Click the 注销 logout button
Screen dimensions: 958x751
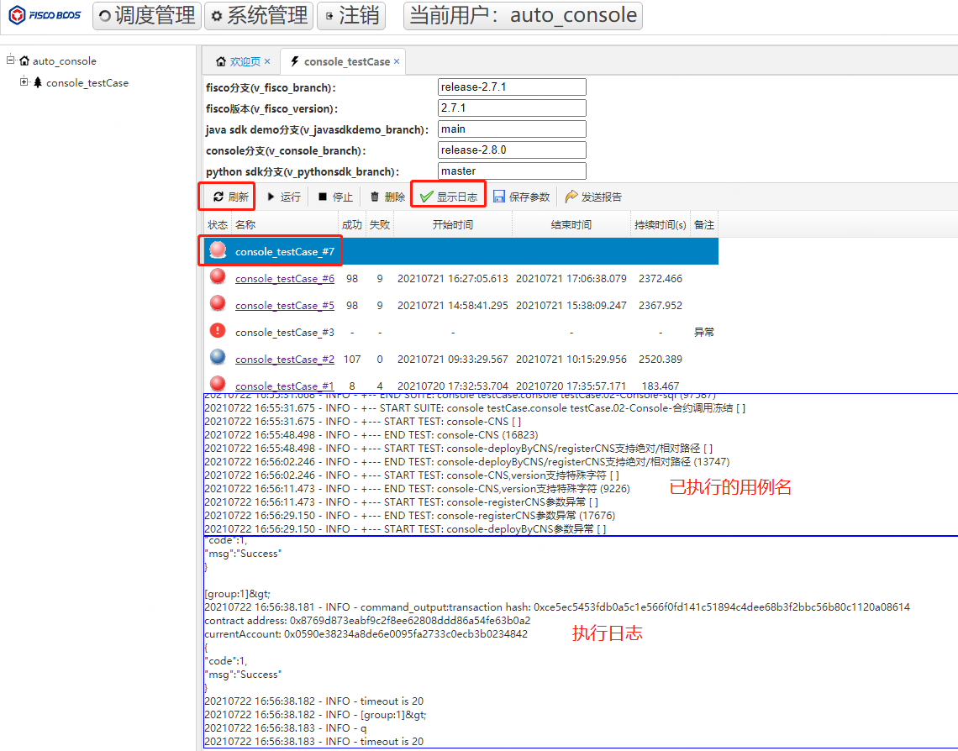click(351, 15)
